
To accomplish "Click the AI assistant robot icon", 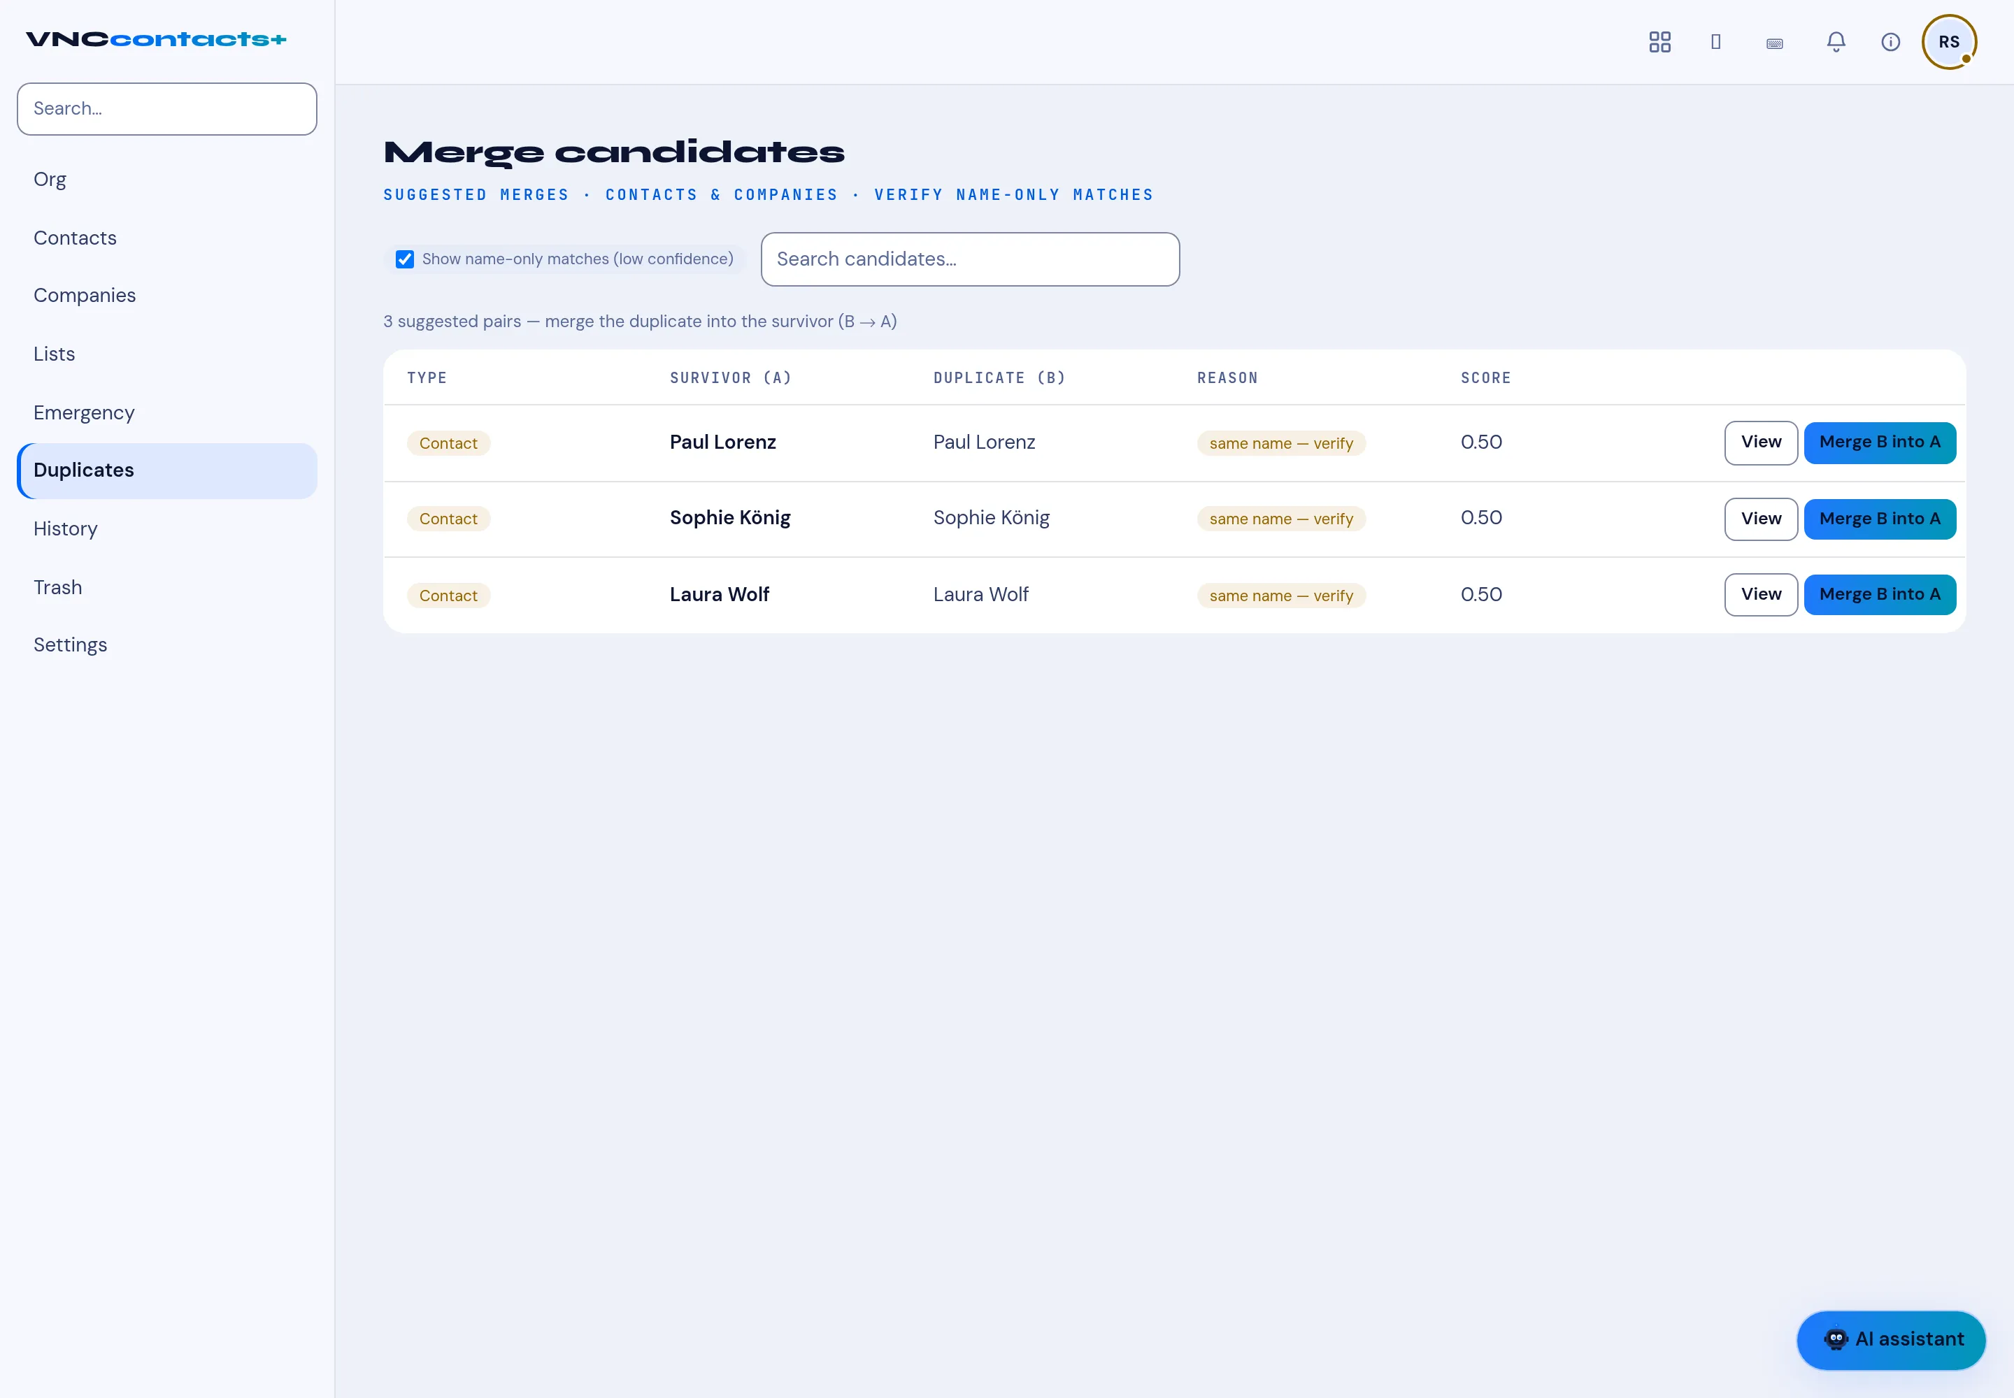I will pos(1835,1339).
